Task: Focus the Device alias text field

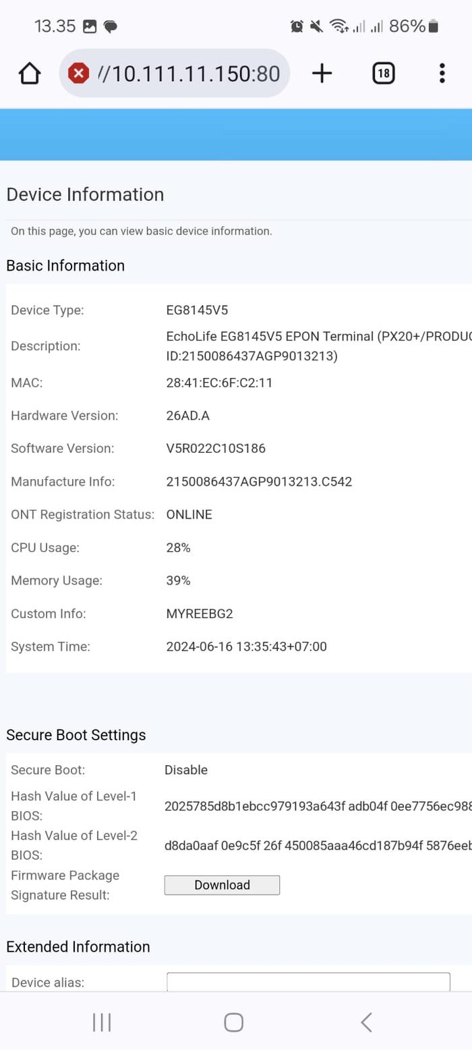Action: tap(308, 982)
